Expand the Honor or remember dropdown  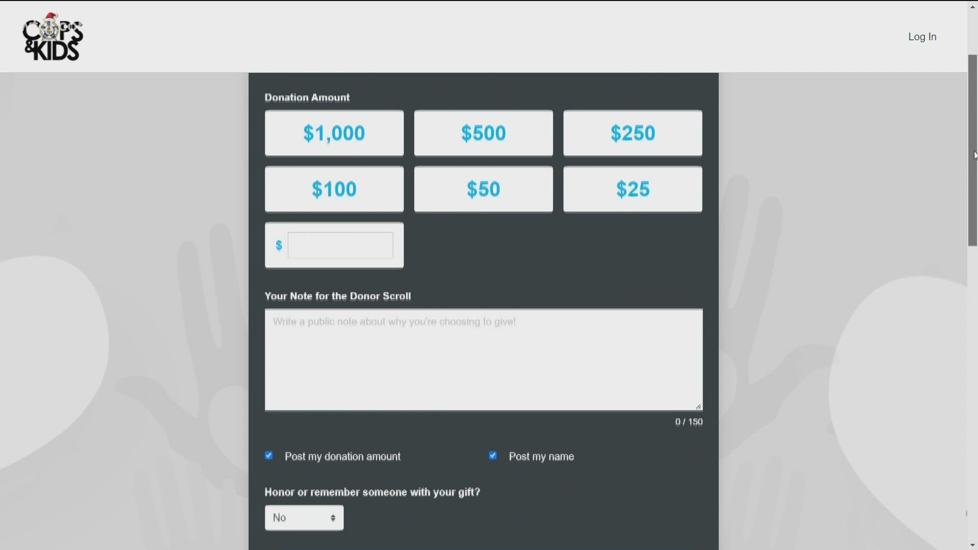click(x=304, y=517)
